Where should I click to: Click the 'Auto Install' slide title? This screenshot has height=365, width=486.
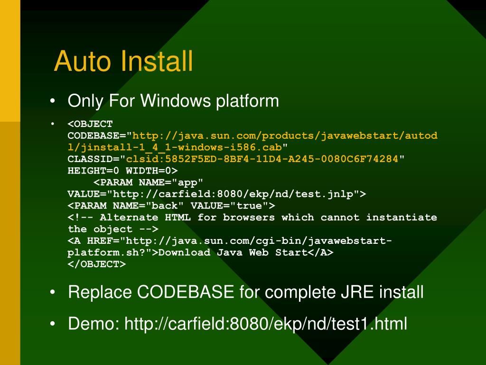123,61
